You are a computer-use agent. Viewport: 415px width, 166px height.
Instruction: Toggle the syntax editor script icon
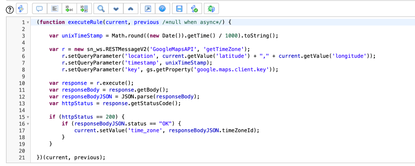pyautogui.click(x=22, y=9)
